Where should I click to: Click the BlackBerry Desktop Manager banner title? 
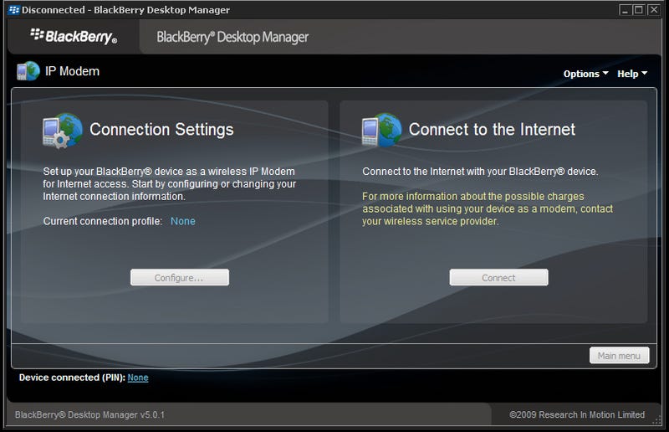pos(232,37)
